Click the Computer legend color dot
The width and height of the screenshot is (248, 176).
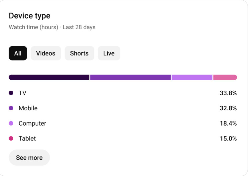(x=11, y=124)
